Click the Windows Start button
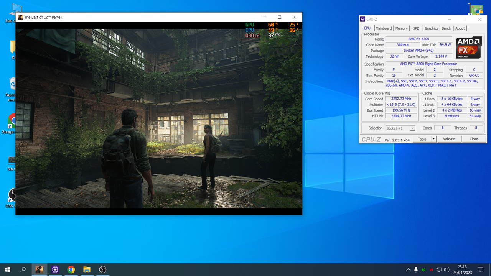Screen dimensions: 491x276 click(8, 269)
